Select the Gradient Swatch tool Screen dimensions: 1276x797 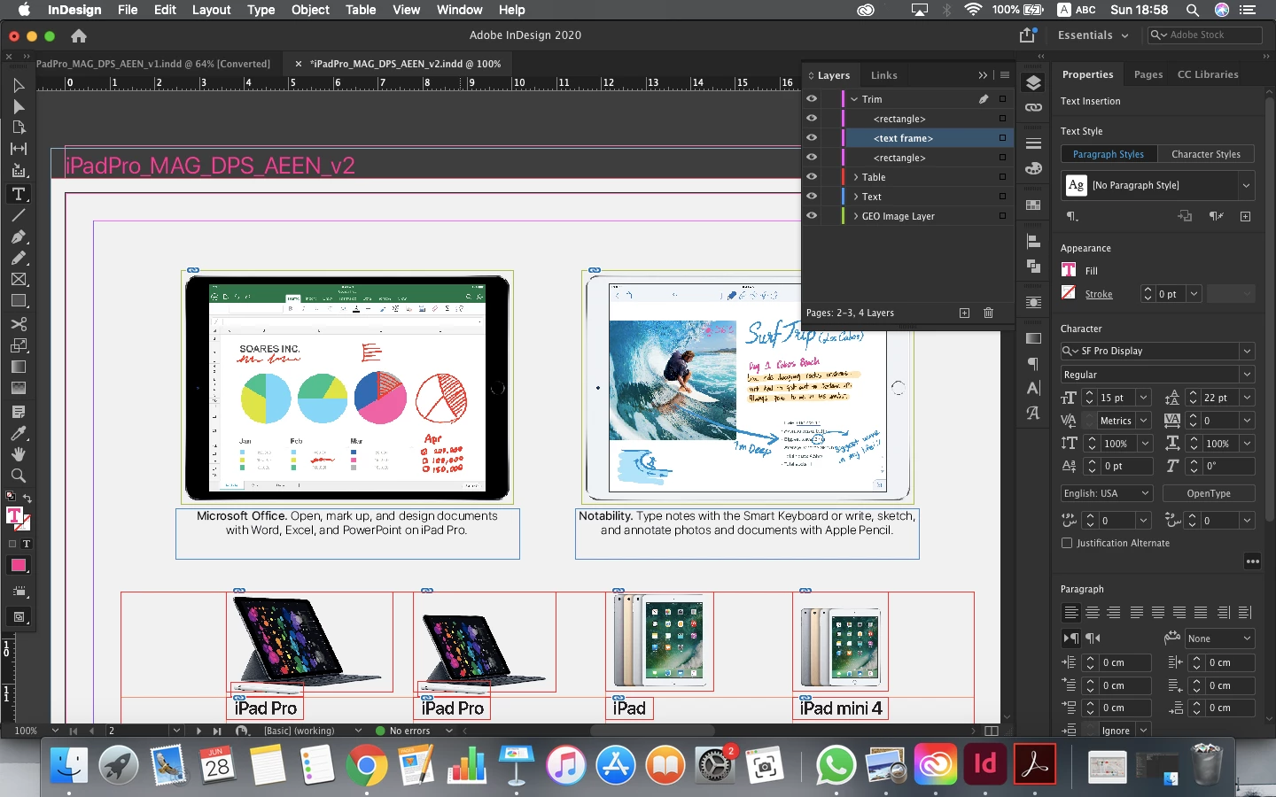click(x=18, y=367)
